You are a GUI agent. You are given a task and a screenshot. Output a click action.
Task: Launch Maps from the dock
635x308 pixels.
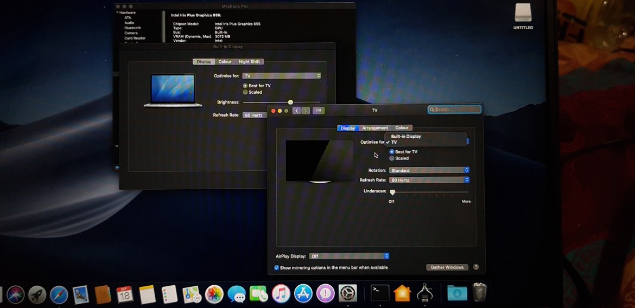191,294
